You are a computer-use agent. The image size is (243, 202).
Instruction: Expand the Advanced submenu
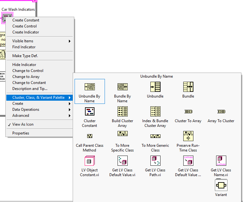pos(40,116)
